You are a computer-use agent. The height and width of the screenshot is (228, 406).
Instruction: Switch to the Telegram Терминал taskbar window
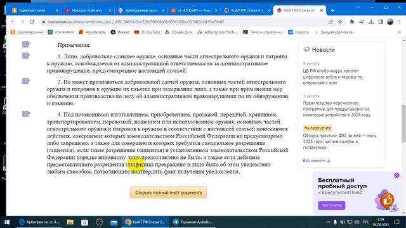point(193,222)
